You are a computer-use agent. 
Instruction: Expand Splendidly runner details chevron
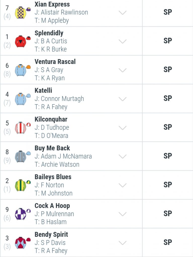pyautogui.click(x=123, y=41)
